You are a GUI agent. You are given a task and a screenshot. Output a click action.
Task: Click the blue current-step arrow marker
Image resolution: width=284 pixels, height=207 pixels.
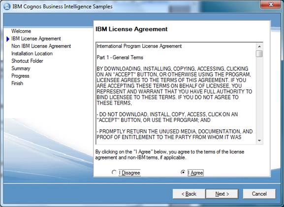click(x=8, y=39)
